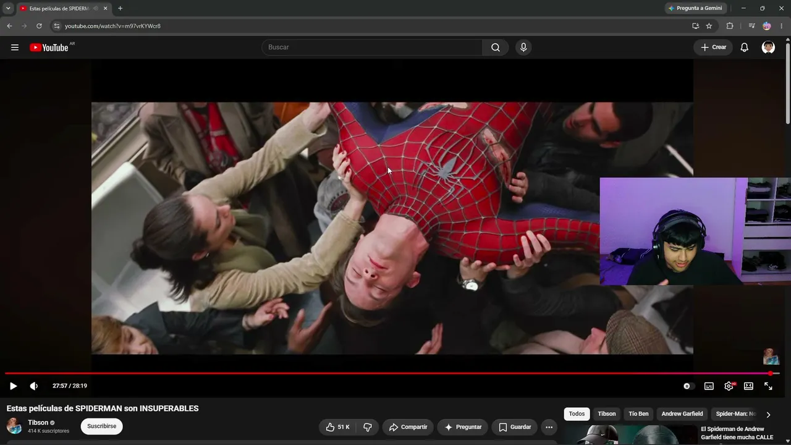Screen dimensions: 791x445
Task: Open the YouTube guide hamburger menu
Action: (x=15, y=48)
